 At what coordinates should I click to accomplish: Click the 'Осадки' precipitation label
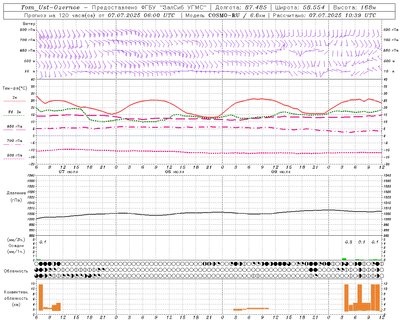point(16,246)
